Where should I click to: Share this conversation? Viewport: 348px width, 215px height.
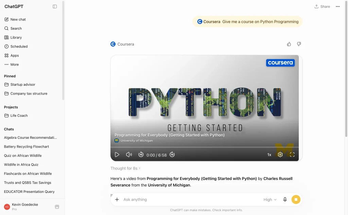(x=322, y=6)
